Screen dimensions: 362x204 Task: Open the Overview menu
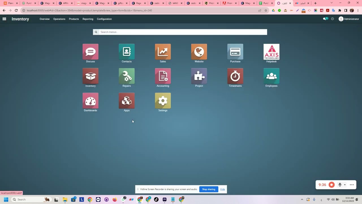(x=44, y=19)
